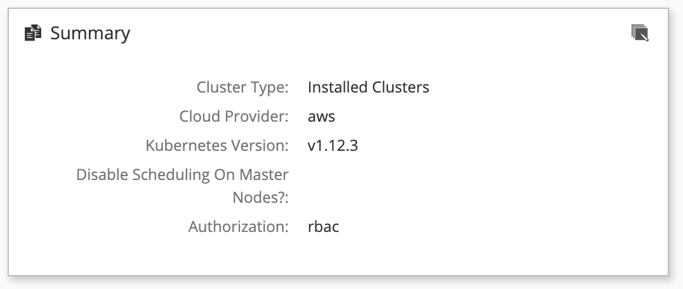Click the word Installed in cluster type
The height and width of the screenshot is (289, 683).
coord(338,87)
